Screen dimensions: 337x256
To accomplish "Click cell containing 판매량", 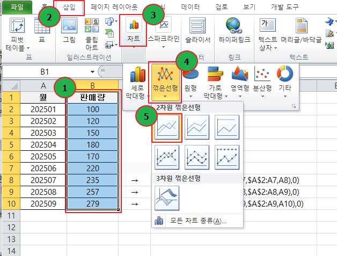I will (93, 98).
